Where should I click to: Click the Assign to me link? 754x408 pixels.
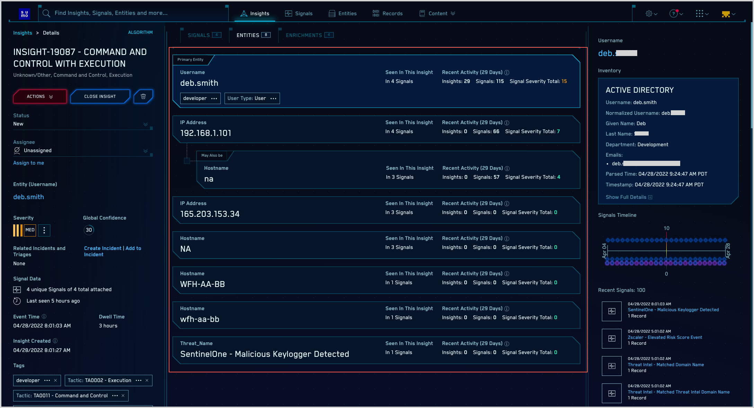coord(28,163)
